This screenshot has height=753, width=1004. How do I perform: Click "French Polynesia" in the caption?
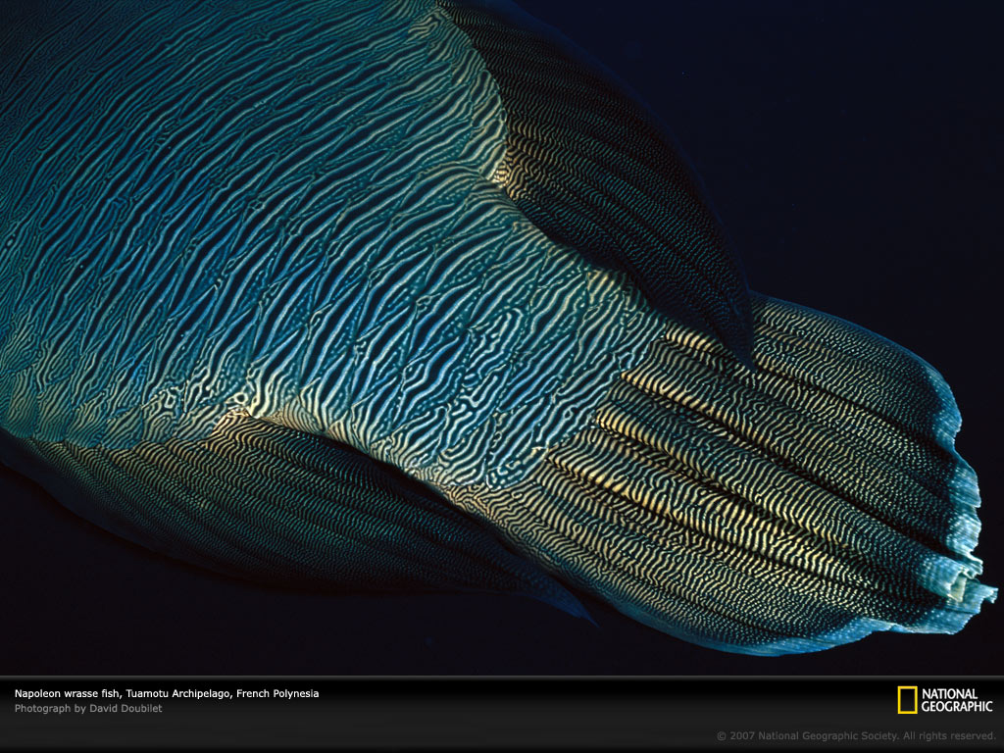[277, 693]
